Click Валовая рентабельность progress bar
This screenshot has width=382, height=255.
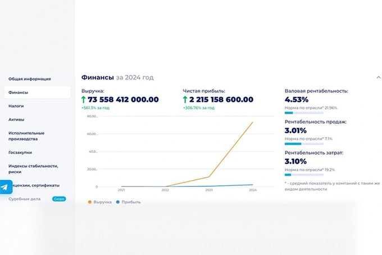click(313, 113)
